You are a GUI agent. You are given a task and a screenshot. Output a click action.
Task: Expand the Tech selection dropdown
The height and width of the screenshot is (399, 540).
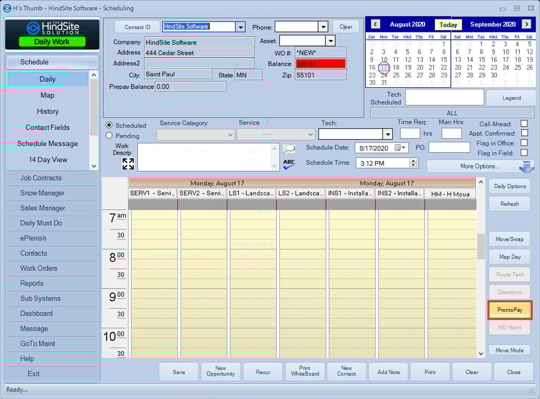click(x=387, y=134)
